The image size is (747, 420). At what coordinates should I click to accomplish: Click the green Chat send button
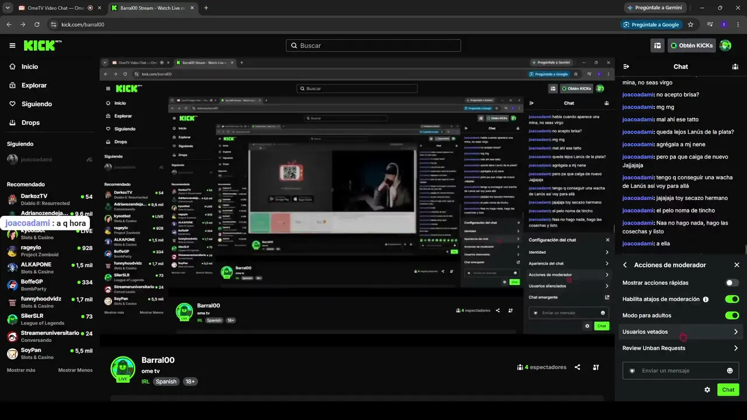pos(728,390)
